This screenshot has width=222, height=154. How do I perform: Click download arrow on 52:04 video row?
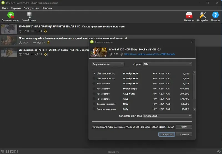45,54
